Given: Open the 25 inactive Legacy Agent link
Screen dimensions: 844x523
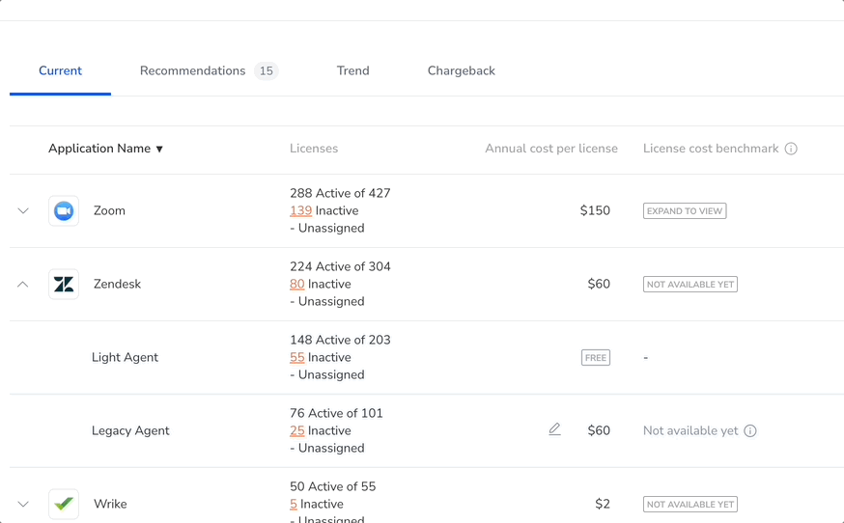Looking at the screenshot, I should point(297,430).
